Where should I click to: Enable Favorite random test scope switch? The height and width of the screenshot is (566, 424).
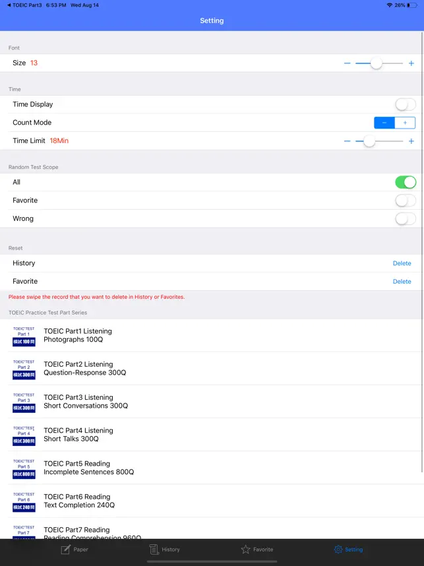(406, 201)
